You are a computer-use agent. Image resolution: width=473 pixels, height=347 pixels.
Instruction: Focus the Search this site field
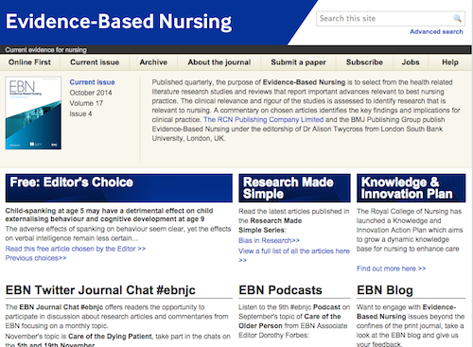(391, 19)
